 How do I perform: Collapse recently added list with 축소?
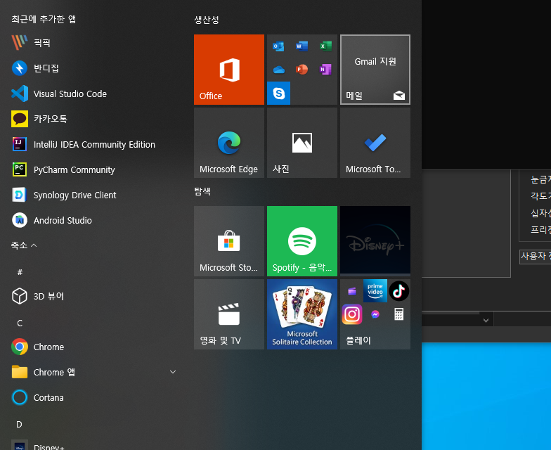(x=24, y=245)
